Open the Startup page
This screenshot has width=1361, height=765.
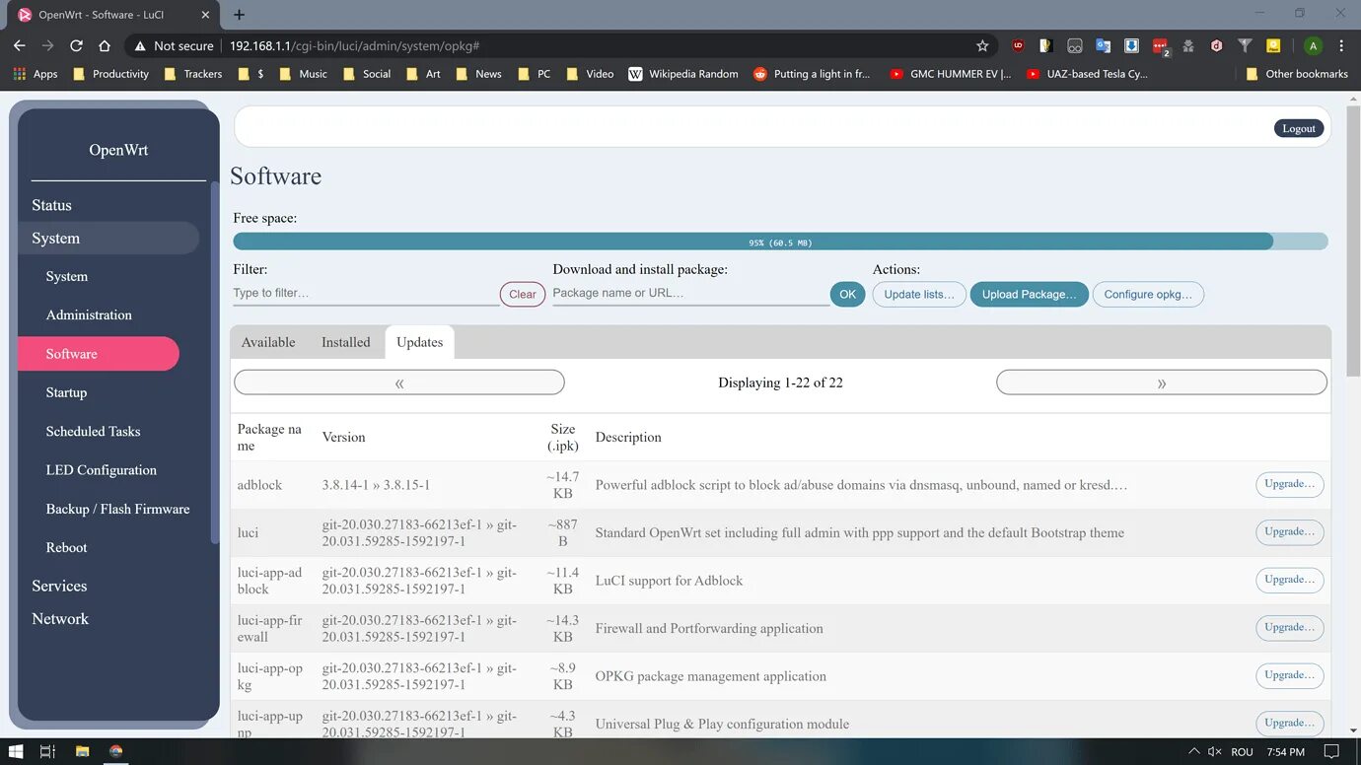click(x=66, y=392)
